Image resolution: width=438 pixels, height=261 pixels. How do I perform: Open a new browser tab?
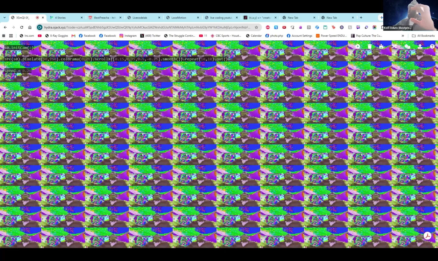point(361,18)
